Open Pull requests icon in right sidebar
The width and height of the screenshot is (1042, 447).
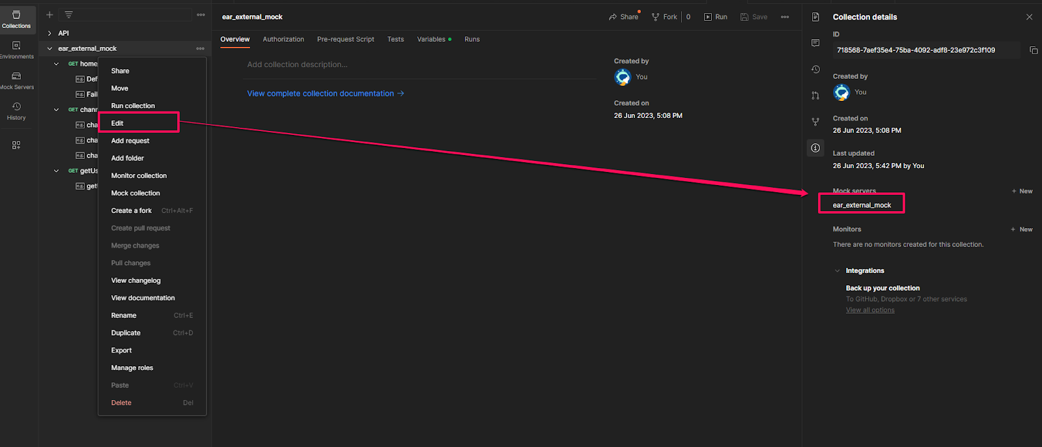[x=815, y=95]
